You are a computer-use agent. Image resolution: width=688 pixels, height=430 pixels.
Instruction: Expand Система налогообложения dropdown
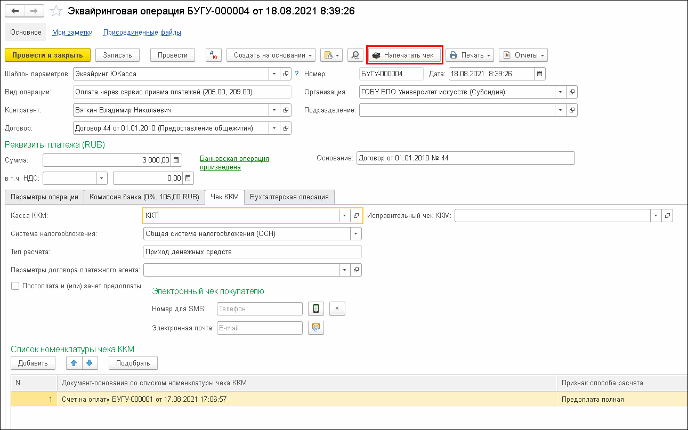355,233
